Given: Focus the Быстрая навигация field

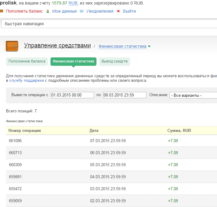Looking at the screenshot, I should pyautogui.click(x=109, y=24).
